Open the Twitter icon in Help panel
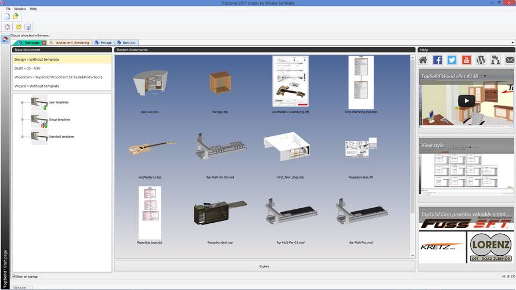This screenshot has width=516, height=290. (452, 60)
